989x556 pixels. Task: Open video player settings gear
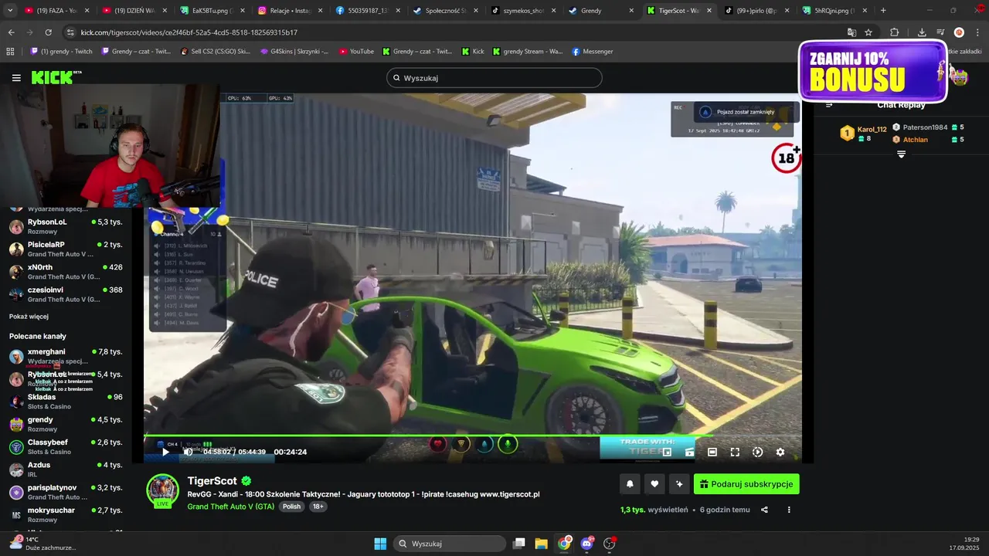coord(780,452)
